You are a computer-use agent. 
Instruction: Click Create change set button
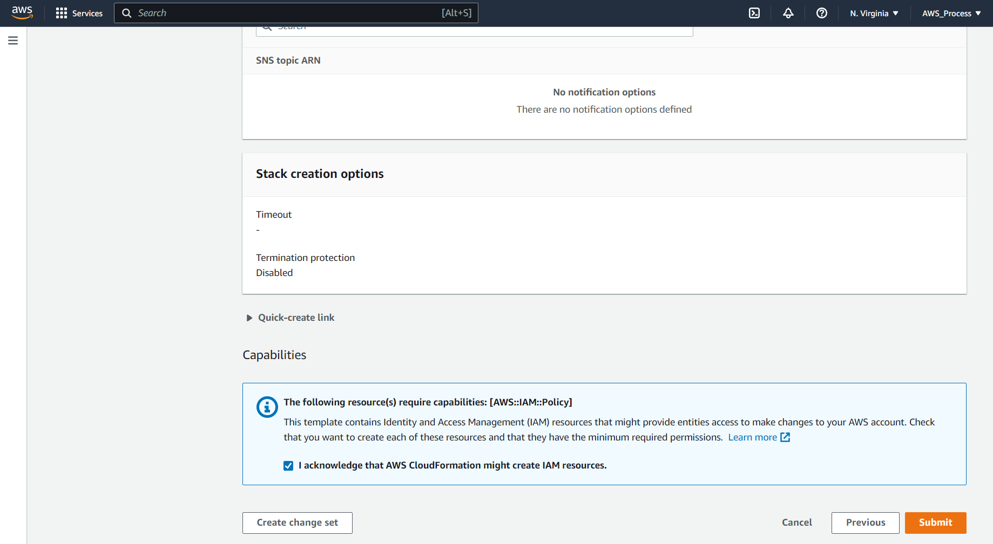pos(297,522)
